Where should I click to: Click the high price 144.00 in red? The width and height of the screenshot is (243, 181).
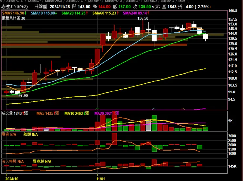coord(104,7)
